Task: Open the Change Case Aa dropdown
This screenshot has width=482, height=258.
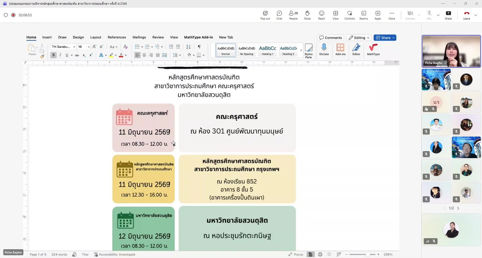Action: [x=113, y=47]
